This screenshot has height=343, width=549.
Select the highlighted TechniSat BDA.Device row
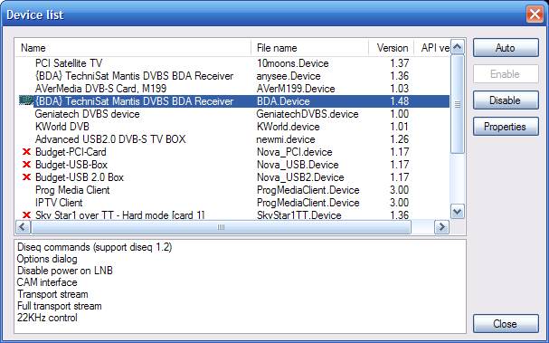(x=232, y=101)
